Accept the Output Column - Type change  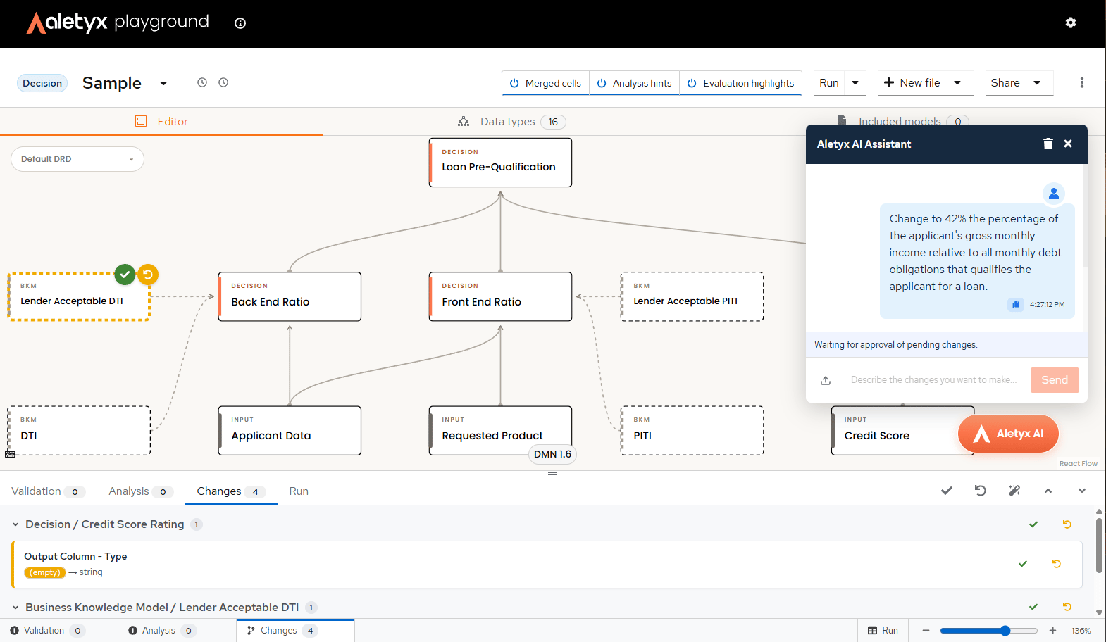point(1023,564)
